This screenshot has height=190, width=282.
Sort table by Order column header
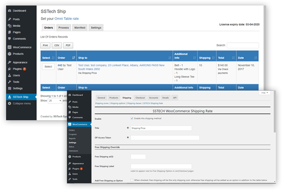pos(66,56)
